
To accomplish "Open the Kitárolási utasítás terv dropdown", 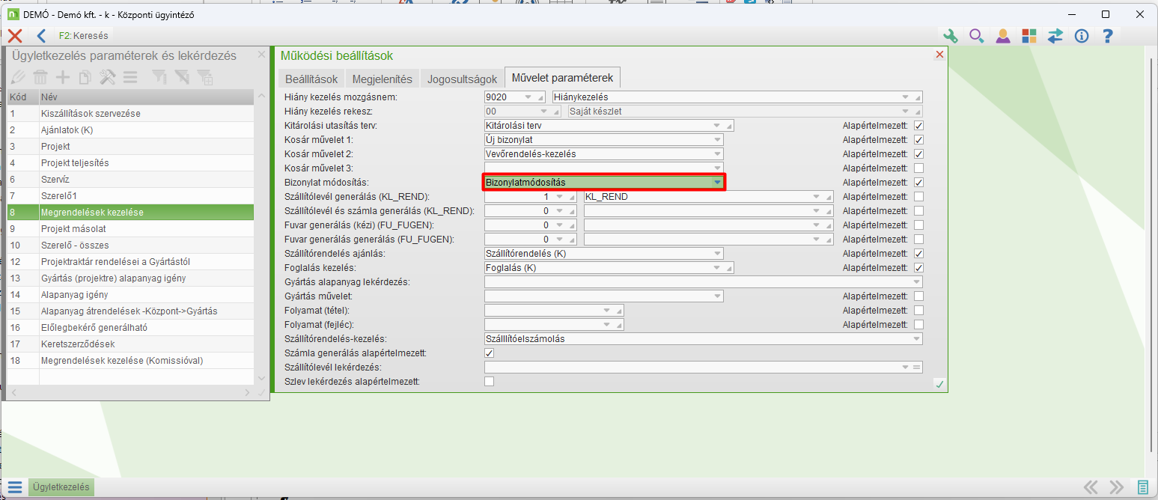I will [717, 126].
